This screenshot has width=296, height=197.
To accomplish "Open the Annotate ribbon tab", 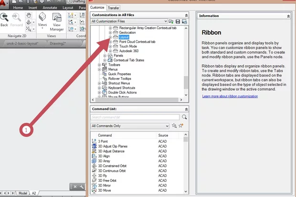I will tap(50, 8).
